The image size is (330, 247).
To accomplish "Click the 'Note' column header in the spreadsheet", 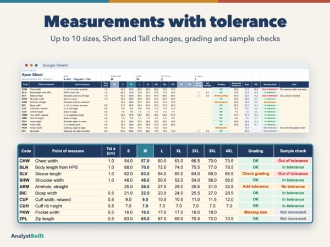I will (x=294, y=85).
